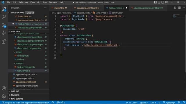Image resolution: width=186 pixels, height=104 pixels.
Task: Expand the Timeline section
Action: coord(28,95)
